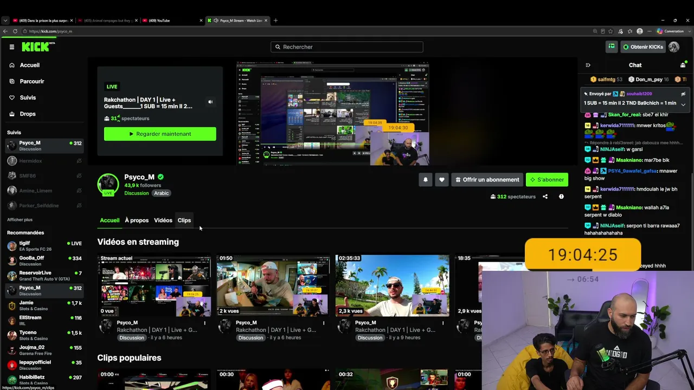Share the channel via the share icon
694x390 pixels.
tap(545, 197)
